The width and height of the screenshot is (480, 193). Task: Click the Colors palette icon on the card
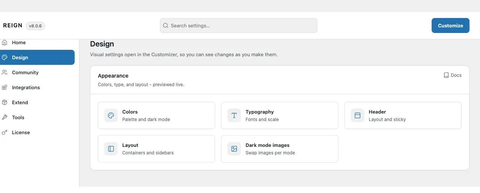[x=111, y=115]
